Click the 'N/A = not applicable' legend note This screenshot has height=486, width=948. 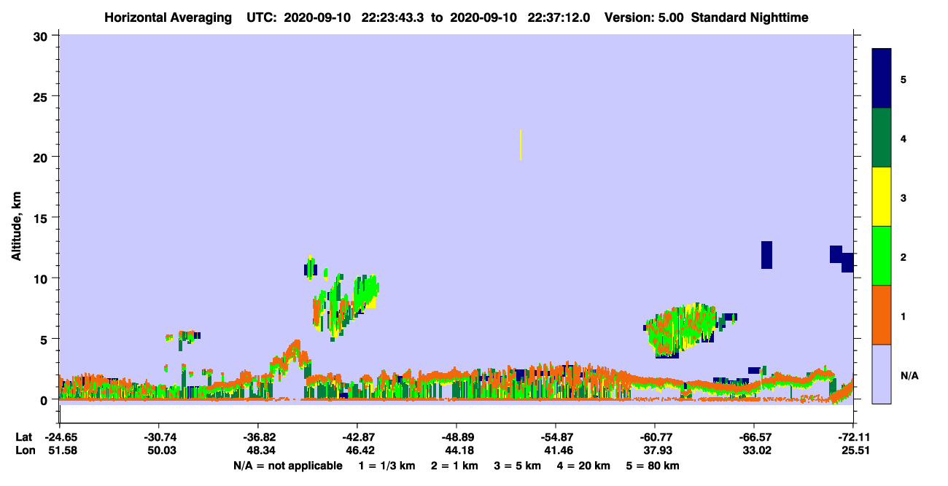click(x=288, y=466)
